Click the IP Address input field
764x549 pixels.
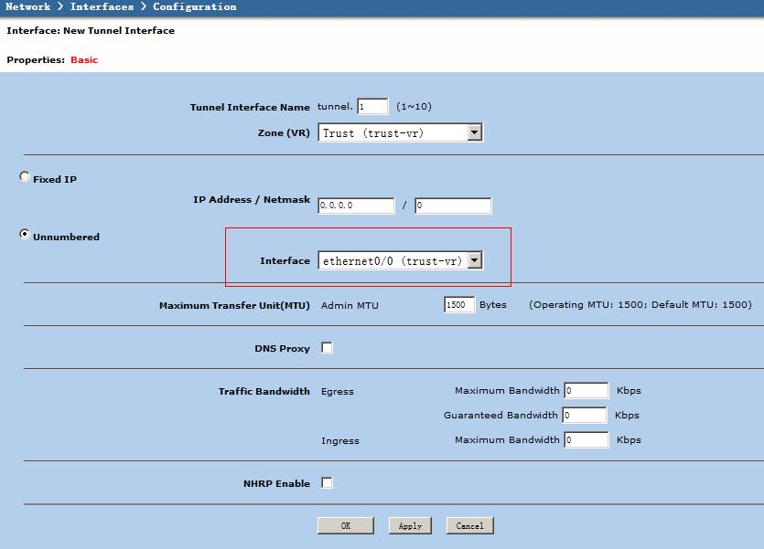pos(356,206)
